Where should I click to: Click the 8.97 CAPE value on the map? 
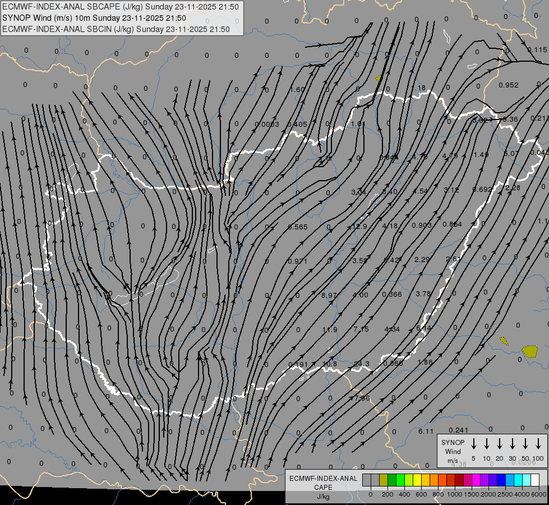329,296
